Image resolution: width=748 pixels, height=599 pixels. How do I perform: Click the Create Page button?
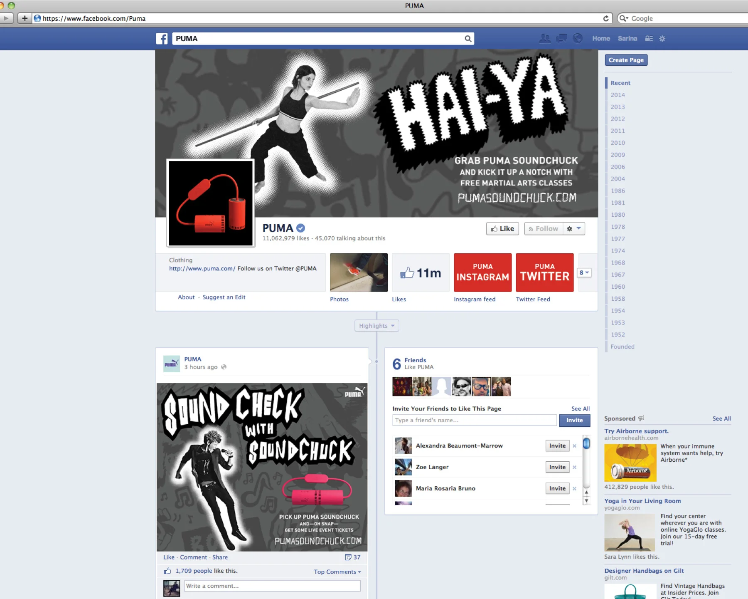tap(626, 60)
